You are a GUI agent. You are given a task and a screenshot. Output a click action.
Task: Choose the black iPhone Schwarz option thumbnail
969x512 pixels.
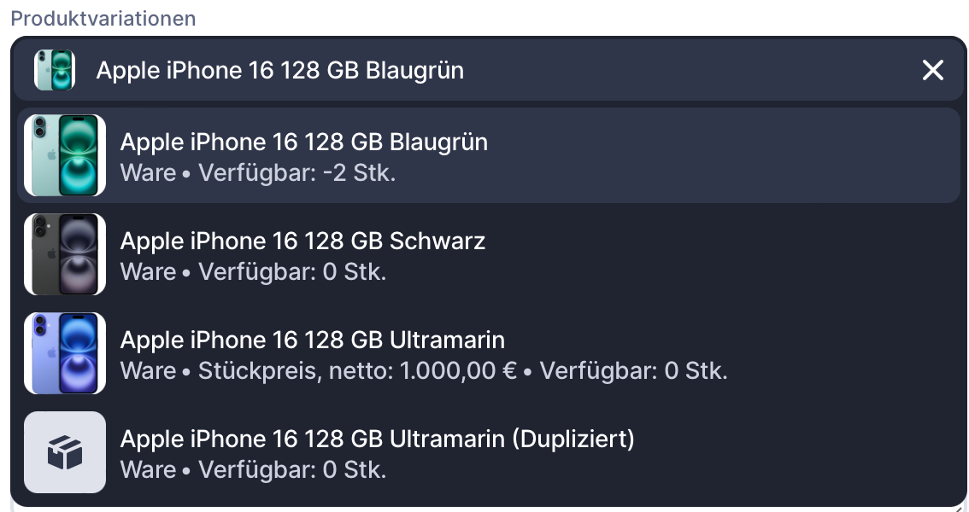pos(65,254)
